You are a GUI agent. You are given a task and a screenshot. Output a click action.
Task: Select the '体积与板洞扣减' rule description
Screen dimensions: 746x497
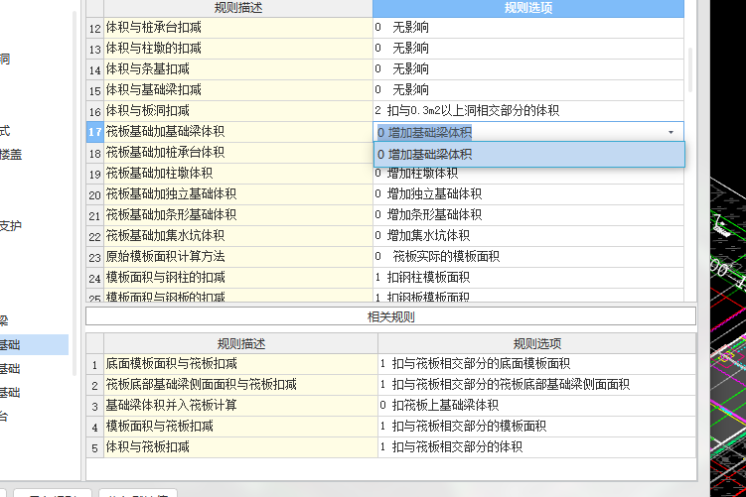pyautogui.click(x=237, y=111)
